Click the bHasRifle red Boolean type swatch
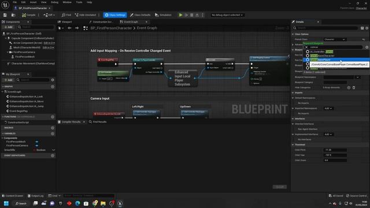The height and width of the screenshot is (208, 370). [35, 150]
